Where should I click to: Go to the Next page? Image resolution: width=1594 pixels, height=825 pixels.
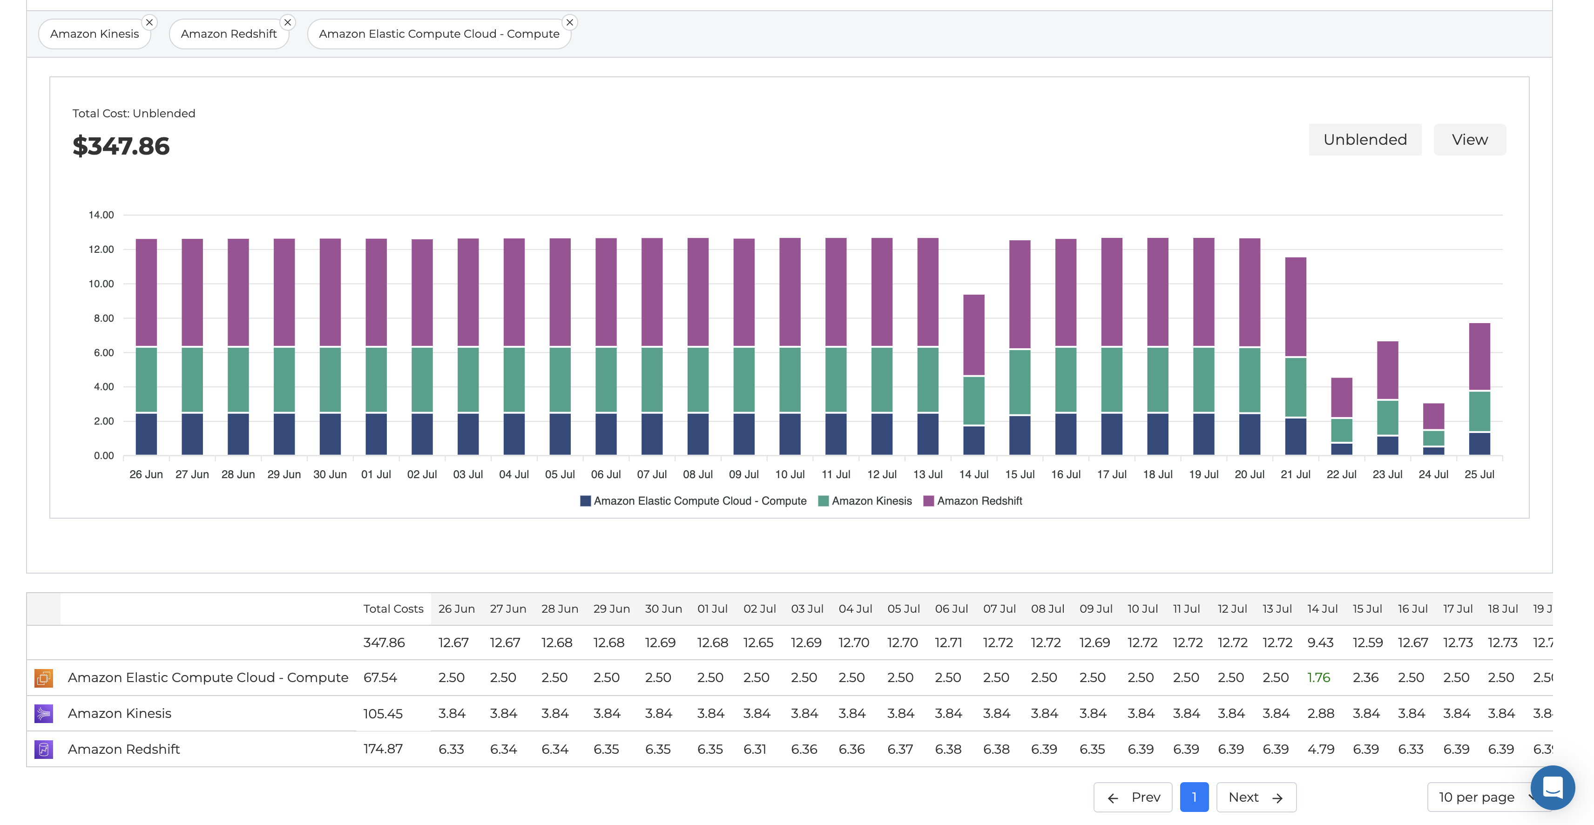point(1256,797)
